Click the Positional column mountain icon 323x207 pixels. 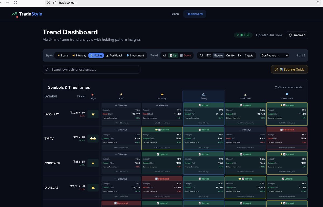(x=245, y=94)
